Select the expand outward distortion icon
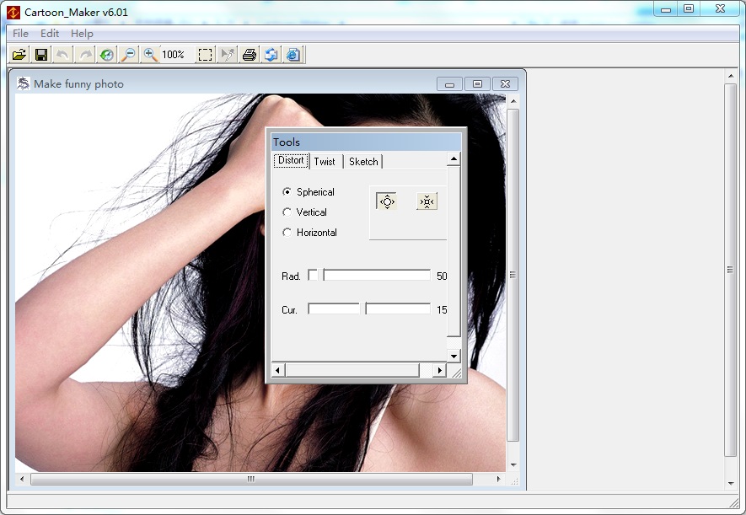 [x=386, y=201]
